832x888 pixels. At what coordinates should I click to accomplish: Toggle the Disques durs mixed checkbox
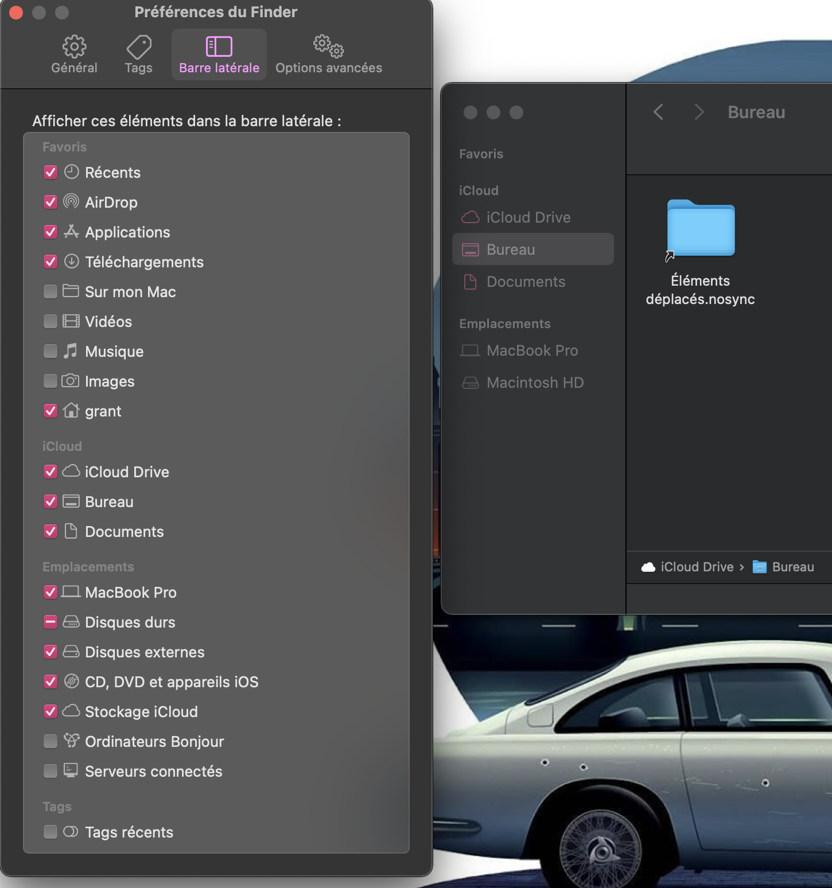pos(50,622)
